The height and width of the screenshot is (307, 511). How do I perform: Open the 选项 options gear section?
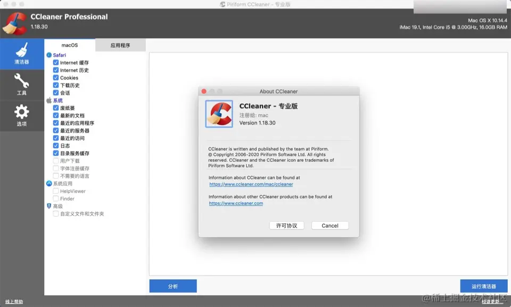[x=22, y=115]
